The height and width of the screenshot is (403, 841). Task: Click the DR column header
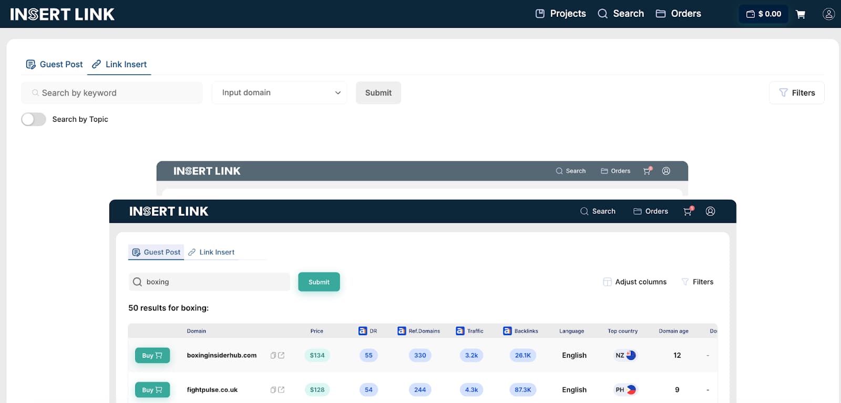368,331
